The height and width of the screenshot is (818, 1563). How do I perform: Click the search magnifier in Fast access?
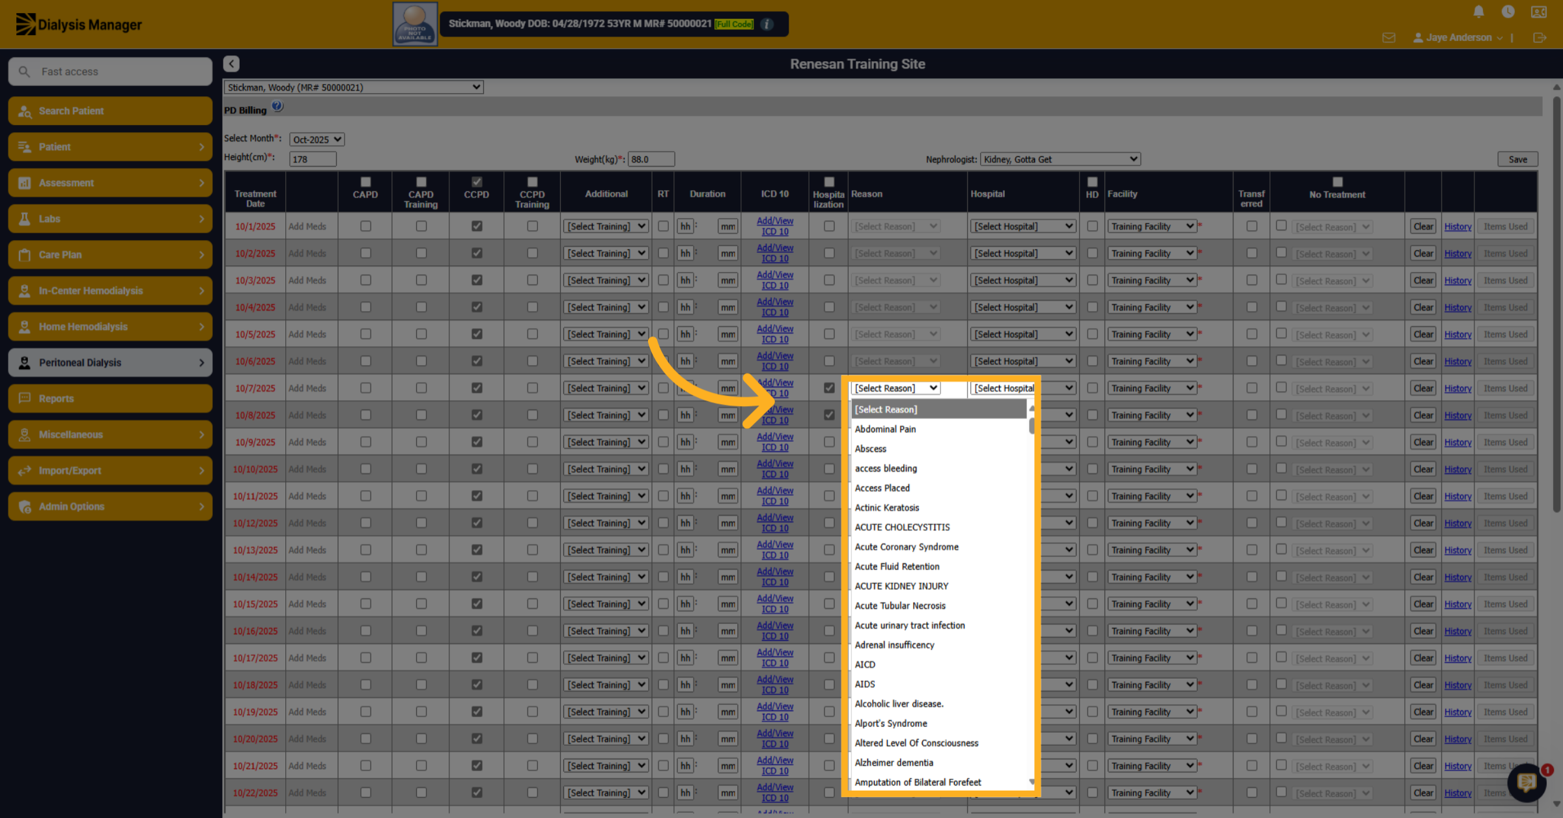click(24, 72)
